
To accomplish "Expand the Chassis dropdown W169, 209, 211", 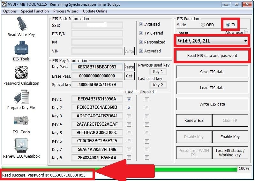I will (x=245, y=41).
